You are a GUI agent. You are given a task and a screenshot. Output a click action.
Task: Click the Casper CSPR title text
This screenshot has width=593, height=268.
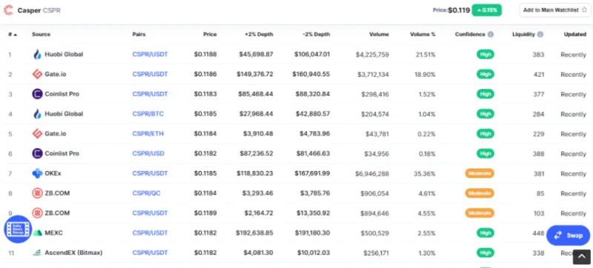(39, 10)
